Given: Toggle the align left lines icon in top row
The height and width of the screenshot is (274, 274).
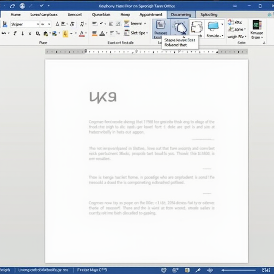Looking at the screenshot, I should coord(95,24).
